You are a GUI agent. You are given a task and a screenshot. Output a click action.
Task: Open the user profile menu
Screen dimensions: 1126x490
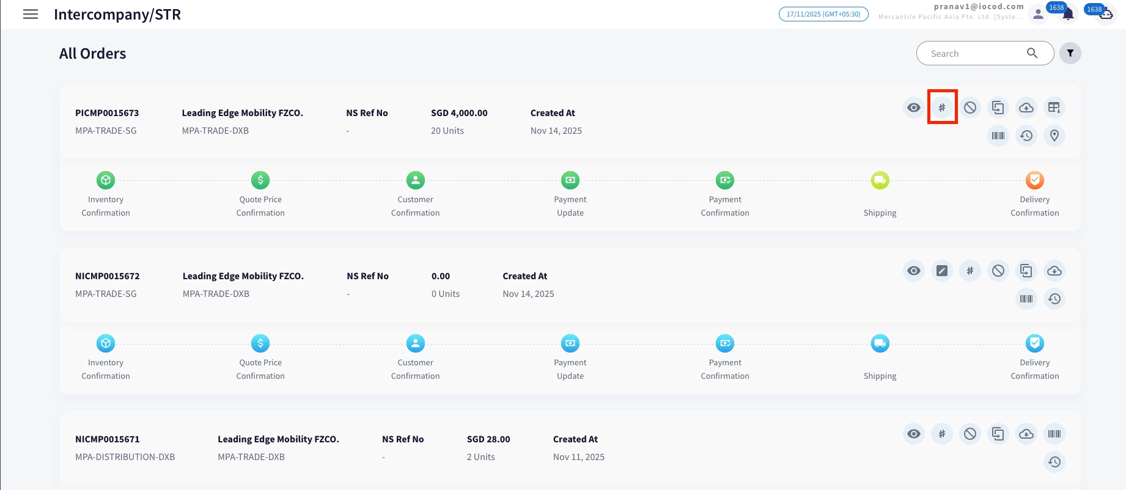(x=1038, y=15)
